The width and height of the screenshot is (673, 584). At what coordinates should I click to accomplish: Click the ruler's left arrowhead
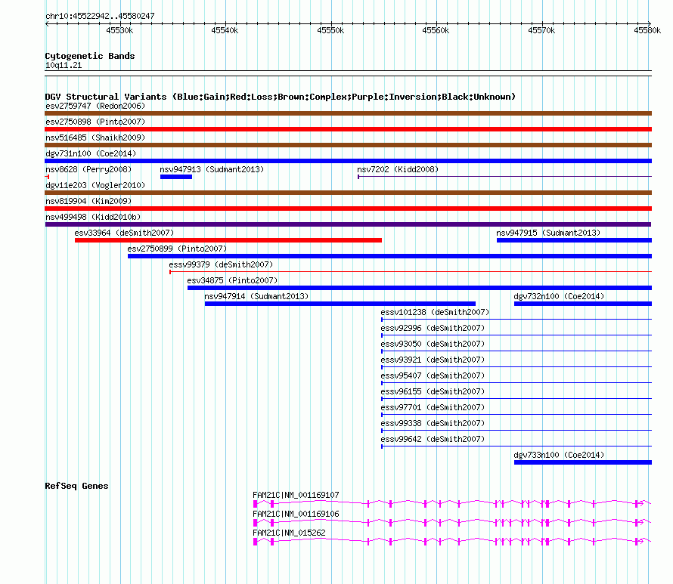coord(47,23)
